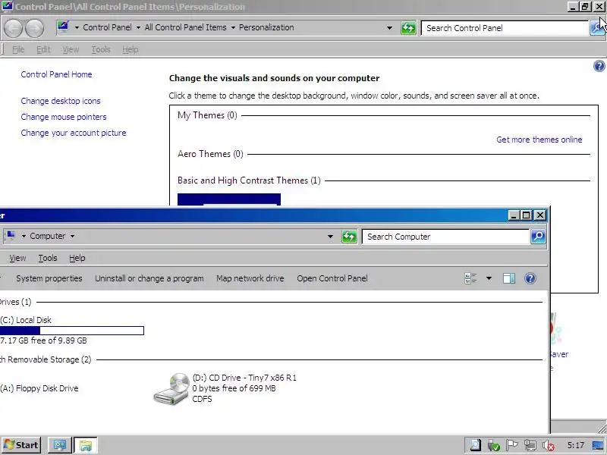The width and height of the screenshot is (607, 455).
Task: Switch to Windows Explorer taskbar button
Action: [x=86, y=445]
